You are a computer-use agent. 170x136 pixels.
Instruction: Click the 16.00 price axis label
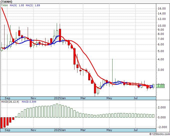[x=162, y=8]
